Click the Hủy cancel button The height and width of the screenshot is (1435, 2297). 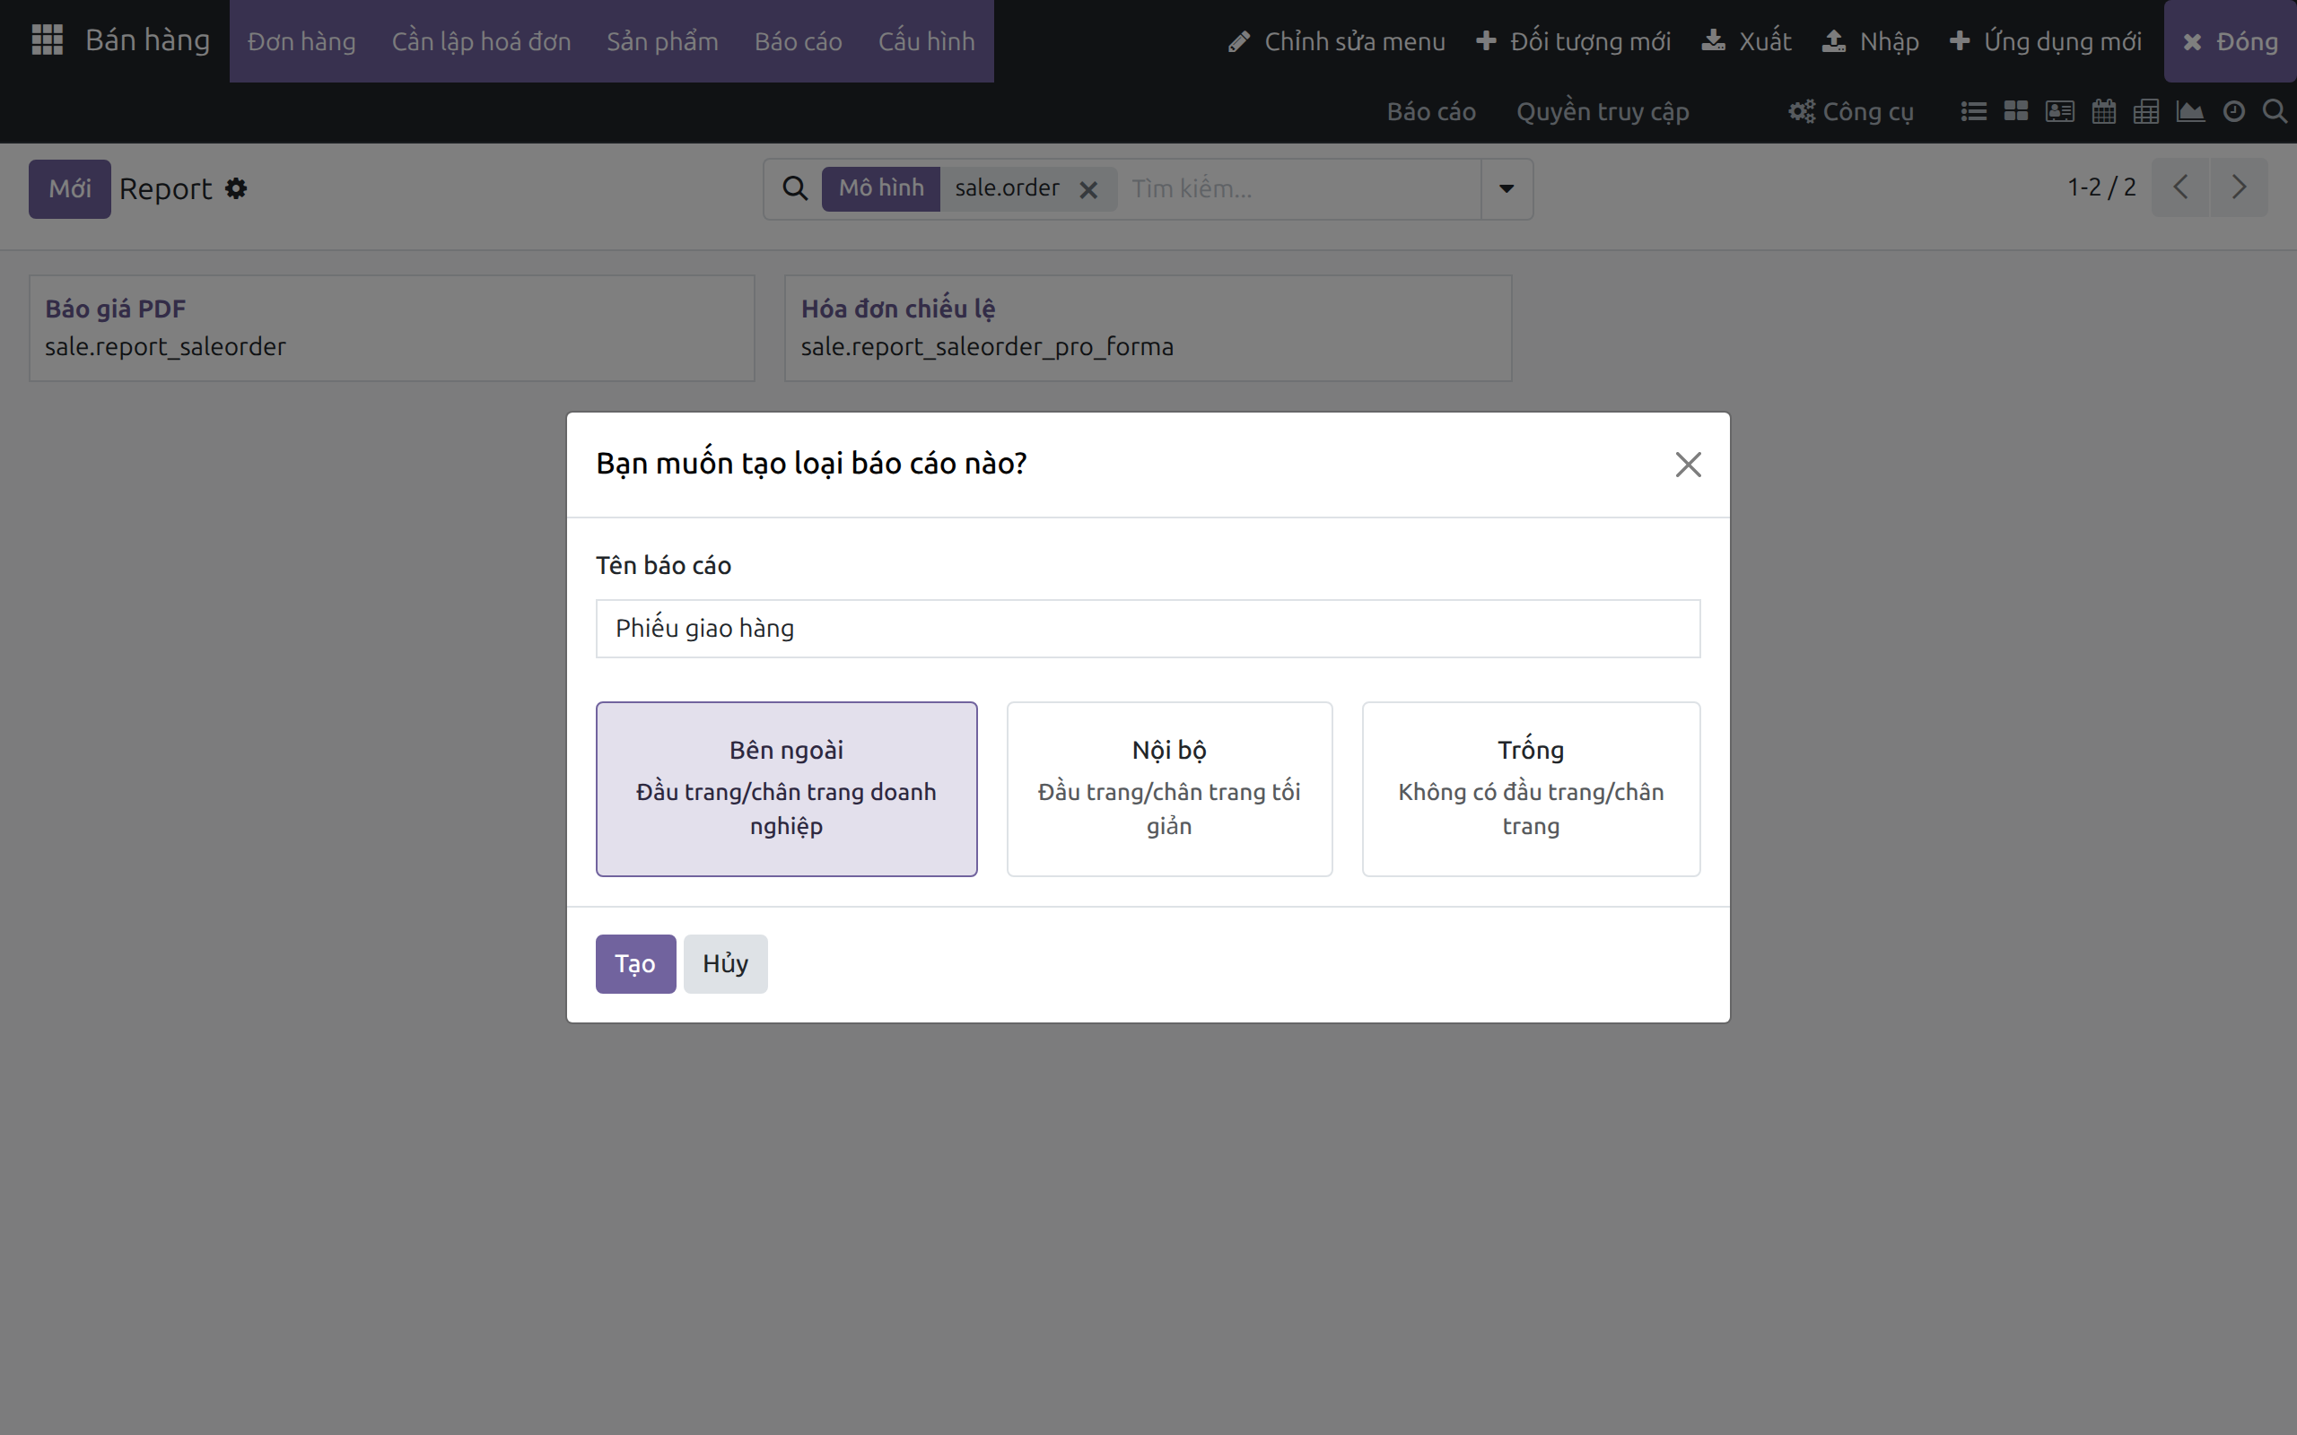point(725,963)
